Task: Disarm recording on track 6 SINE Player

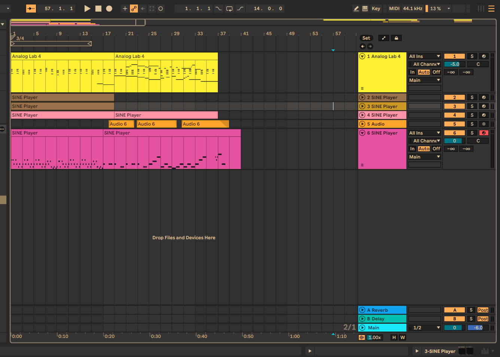Action: pyautogui.click(x=484, y=133)
